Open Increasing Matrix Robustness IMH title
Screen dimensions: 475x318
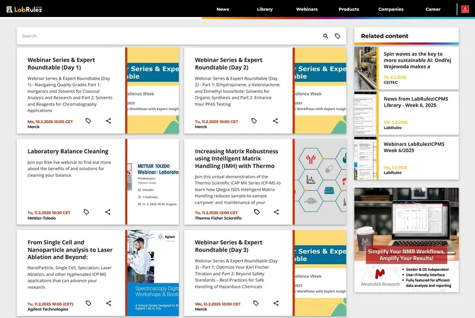pos(236,158)
